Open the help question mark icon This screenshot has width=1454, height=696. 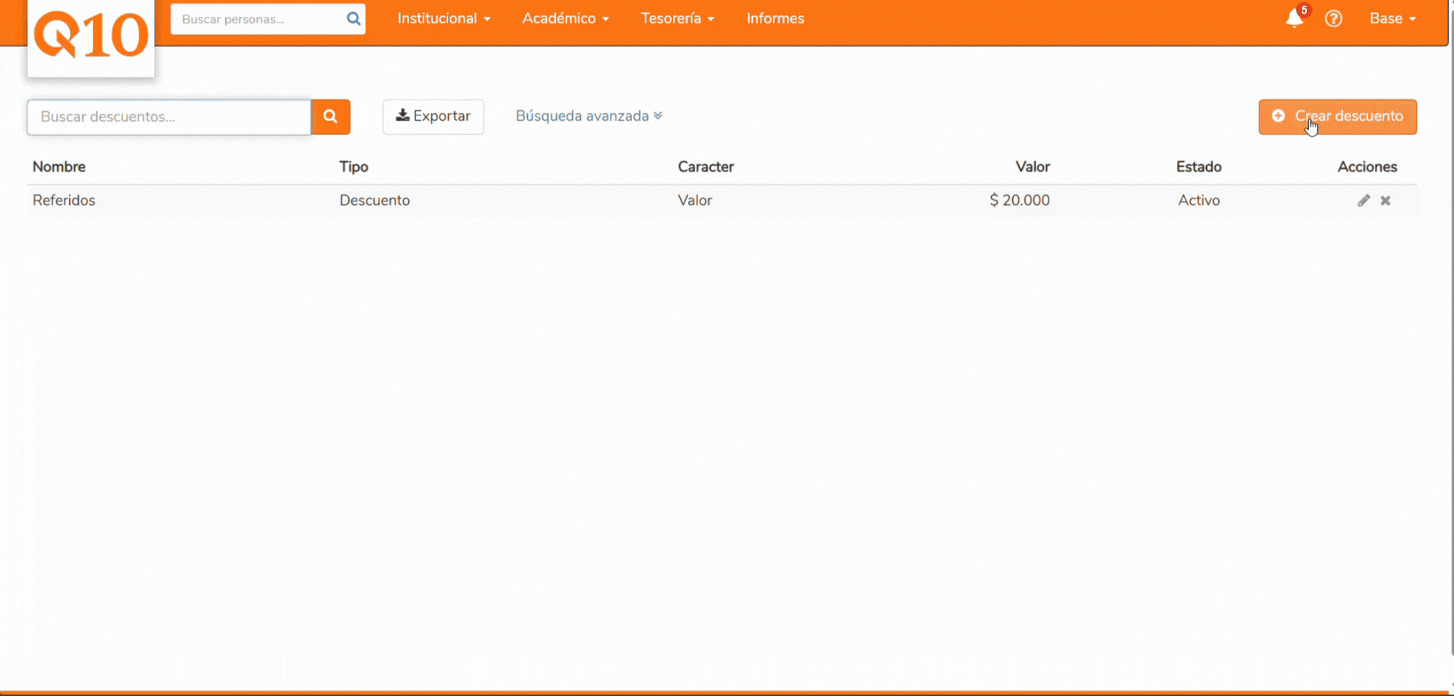[x=1333, y=18]
